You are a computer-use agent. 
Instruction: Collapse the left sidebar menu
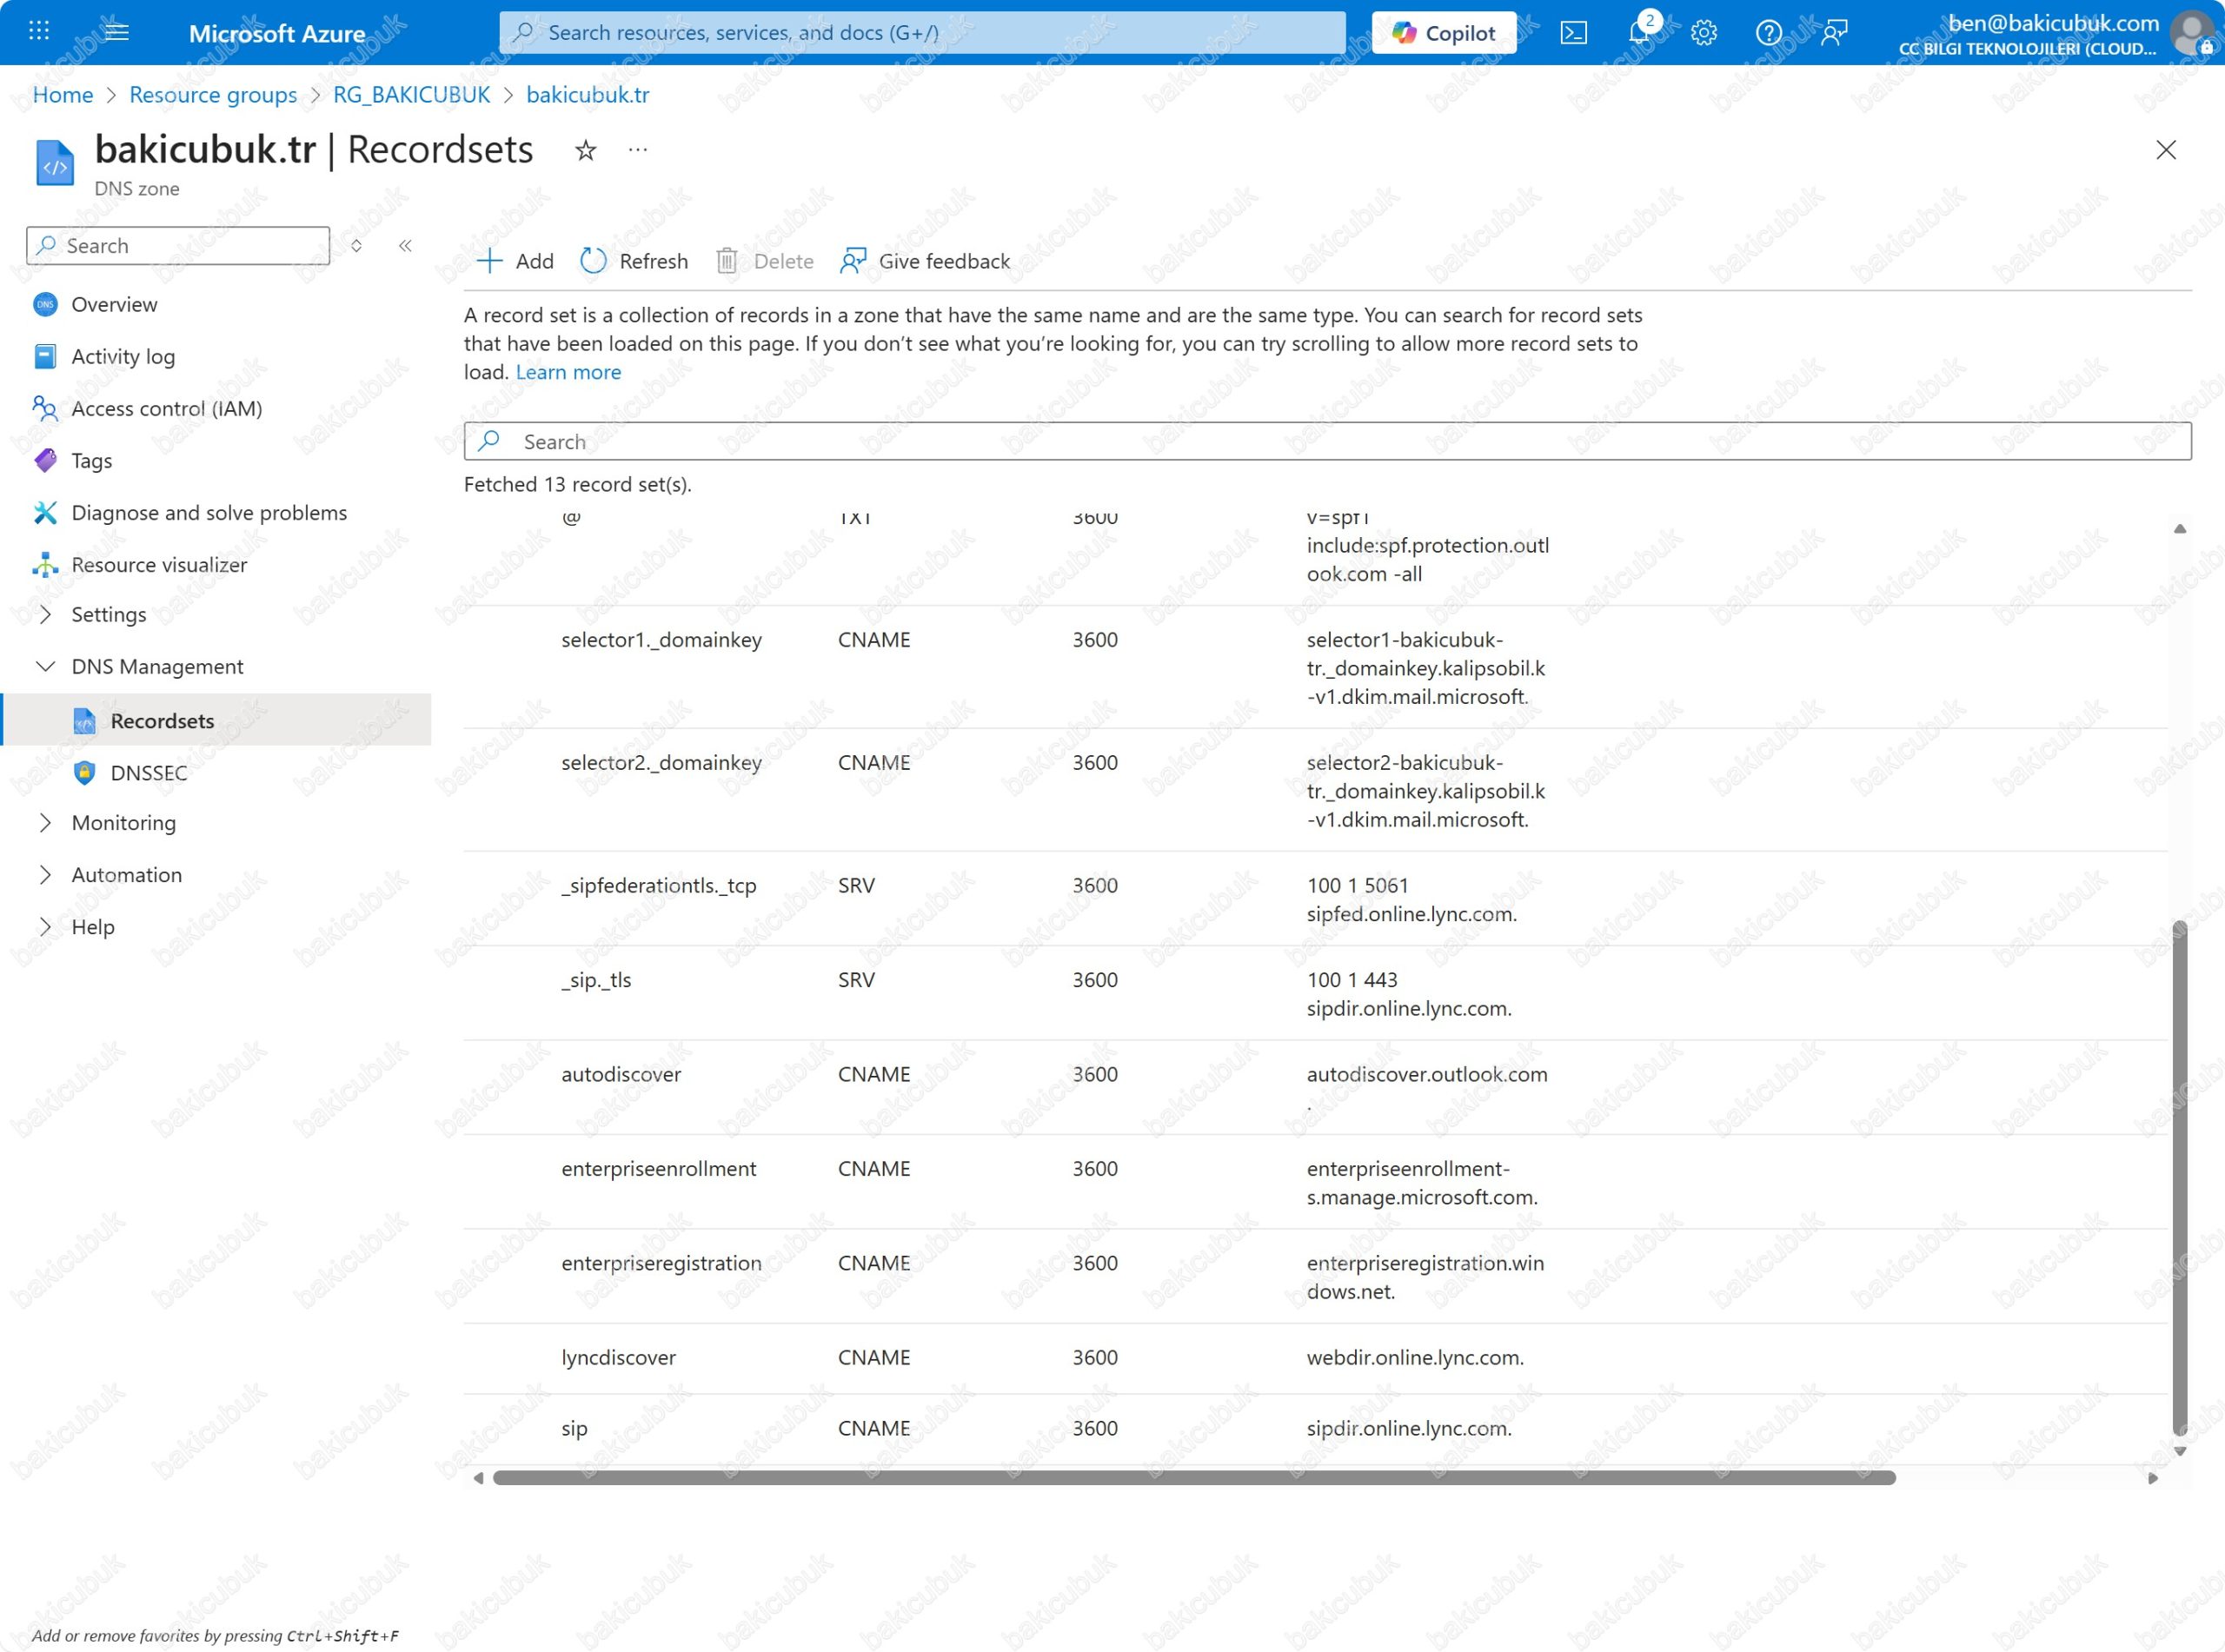[x=405, y=246]
